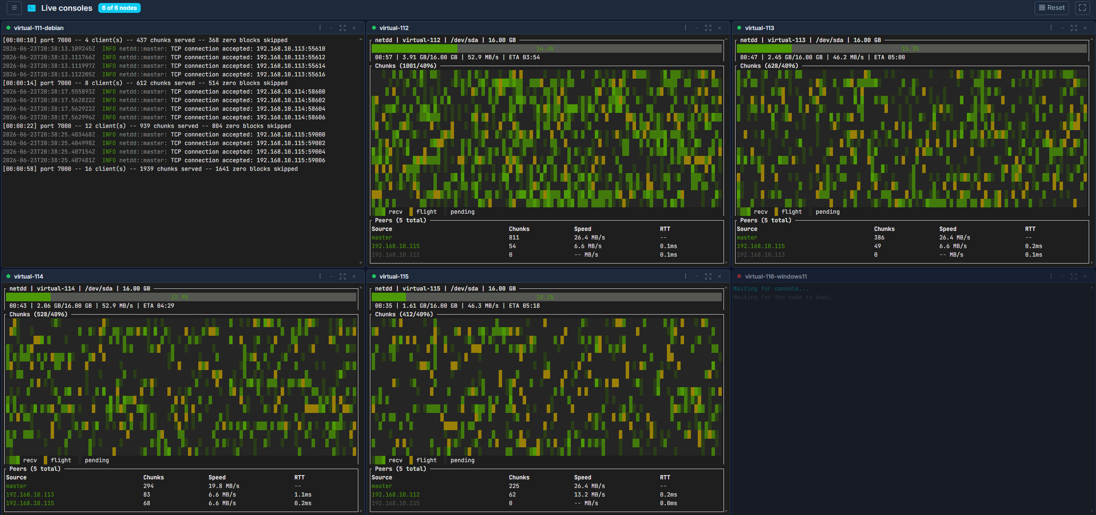
Task: Open kebab menu of virtual-113 panel
Action: tap(1051, 28)
